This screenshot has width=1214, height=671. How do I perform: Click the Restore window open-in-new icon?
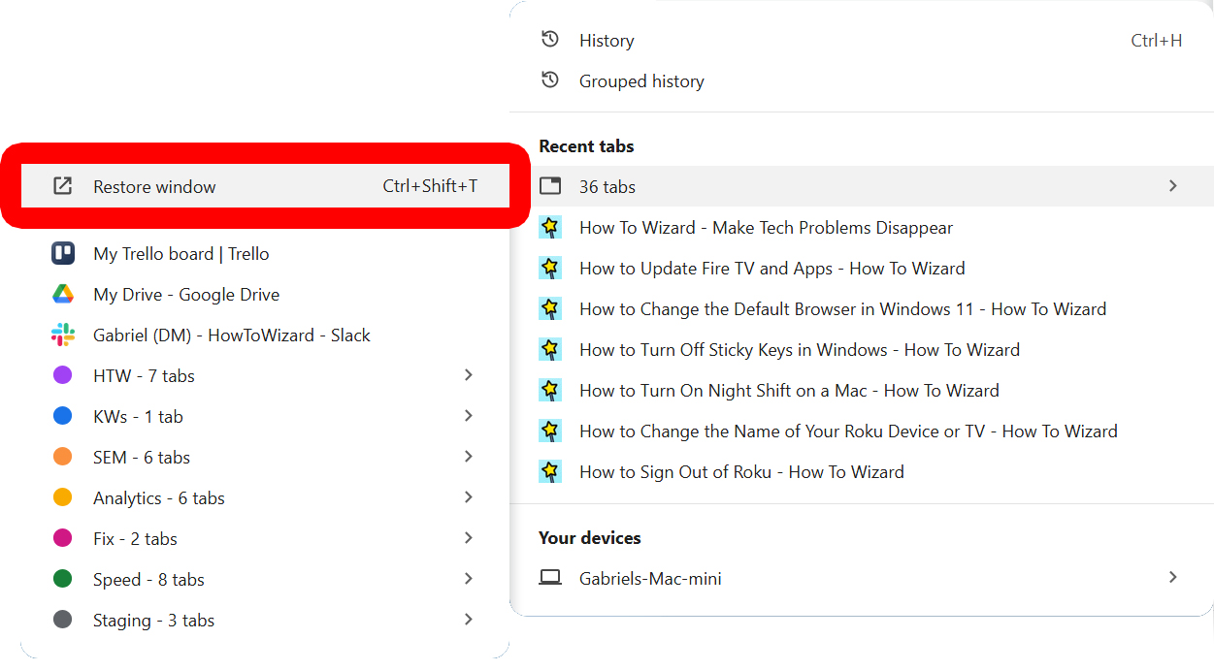coord(63,186)
